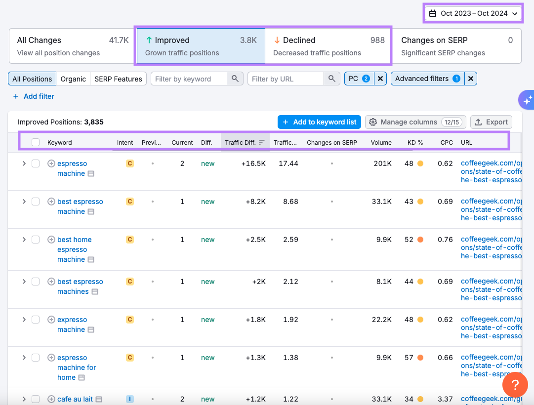Image resolution: width=534 pixels, height=405 pixels.
Task: Expand the cafe au lait row
Action: [x=24, y=399]
